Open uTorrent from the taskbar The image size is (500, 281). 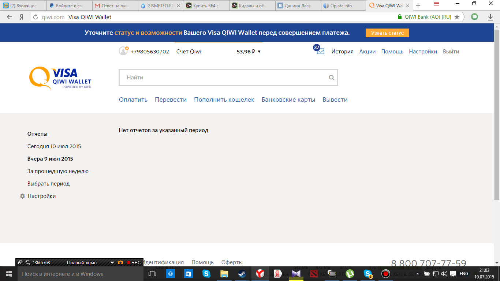tap(350, 274)
